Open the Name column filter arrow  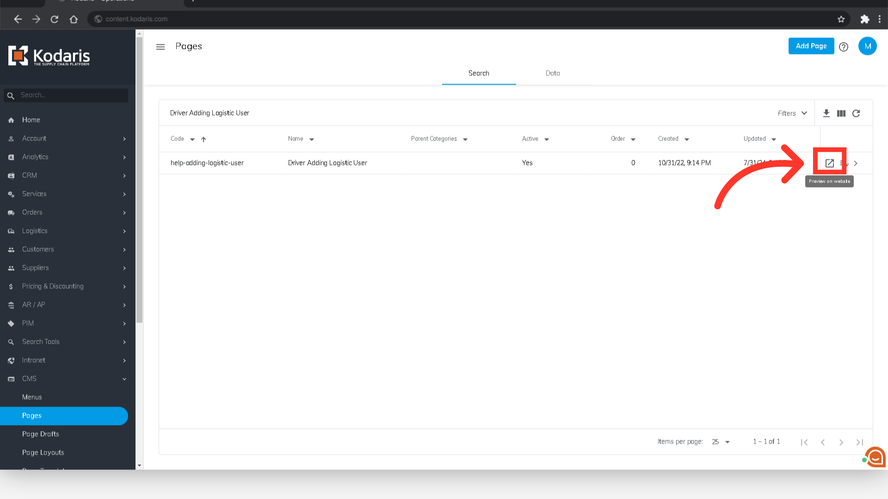pyautogui.click(x=312, y=139)
